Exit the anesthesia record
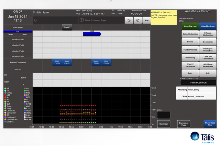The height and width of the screenshot is (146, 220). click(x=208, y=73)
